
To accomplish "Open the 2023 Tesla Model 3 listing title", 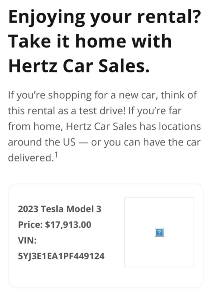I will [x=60, y=209].
